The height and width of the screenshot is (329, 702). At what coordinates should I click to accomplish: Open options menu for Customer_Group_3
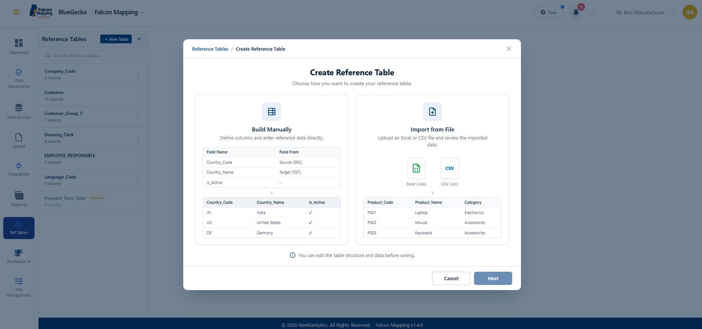(x=138, y=117)
